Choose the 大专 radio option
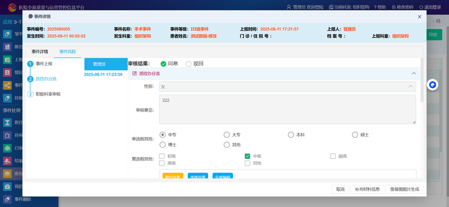Viewport: 449px width, 207px height. pyautogui.click(x=227, y=135)
